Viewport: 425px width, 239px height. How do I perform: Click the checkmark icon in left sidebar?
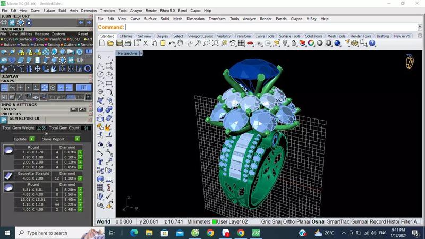tap(109, 196)
